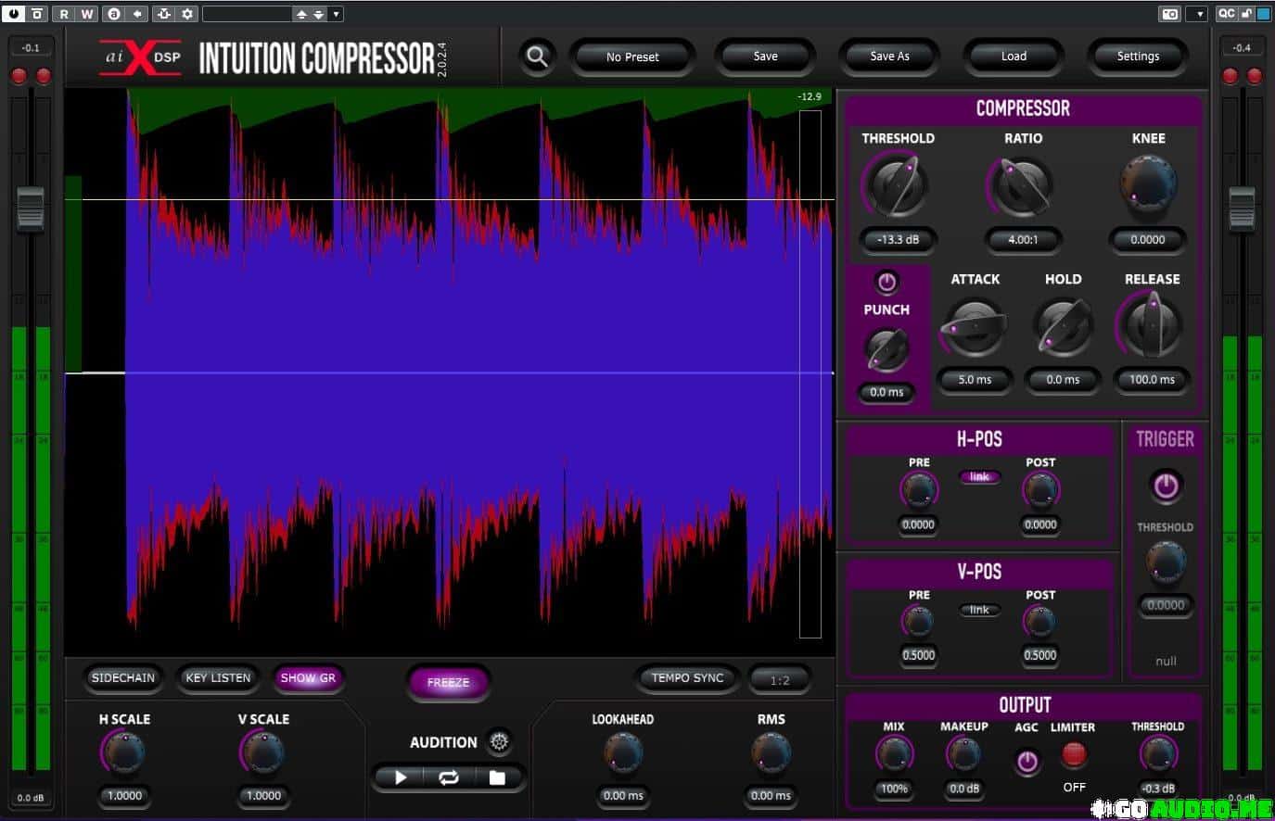Toggle the AGC power button
The height and width of the screenshot is (821, 1275).
click(1026, 762)
